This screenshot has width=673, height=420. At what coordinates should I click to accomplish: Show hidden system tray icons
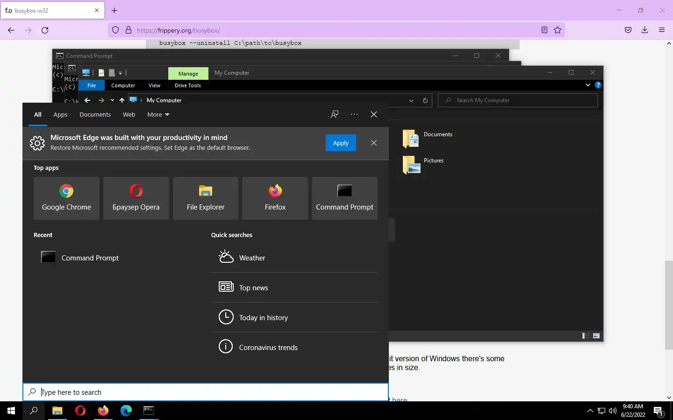click(x=590, y=411)
